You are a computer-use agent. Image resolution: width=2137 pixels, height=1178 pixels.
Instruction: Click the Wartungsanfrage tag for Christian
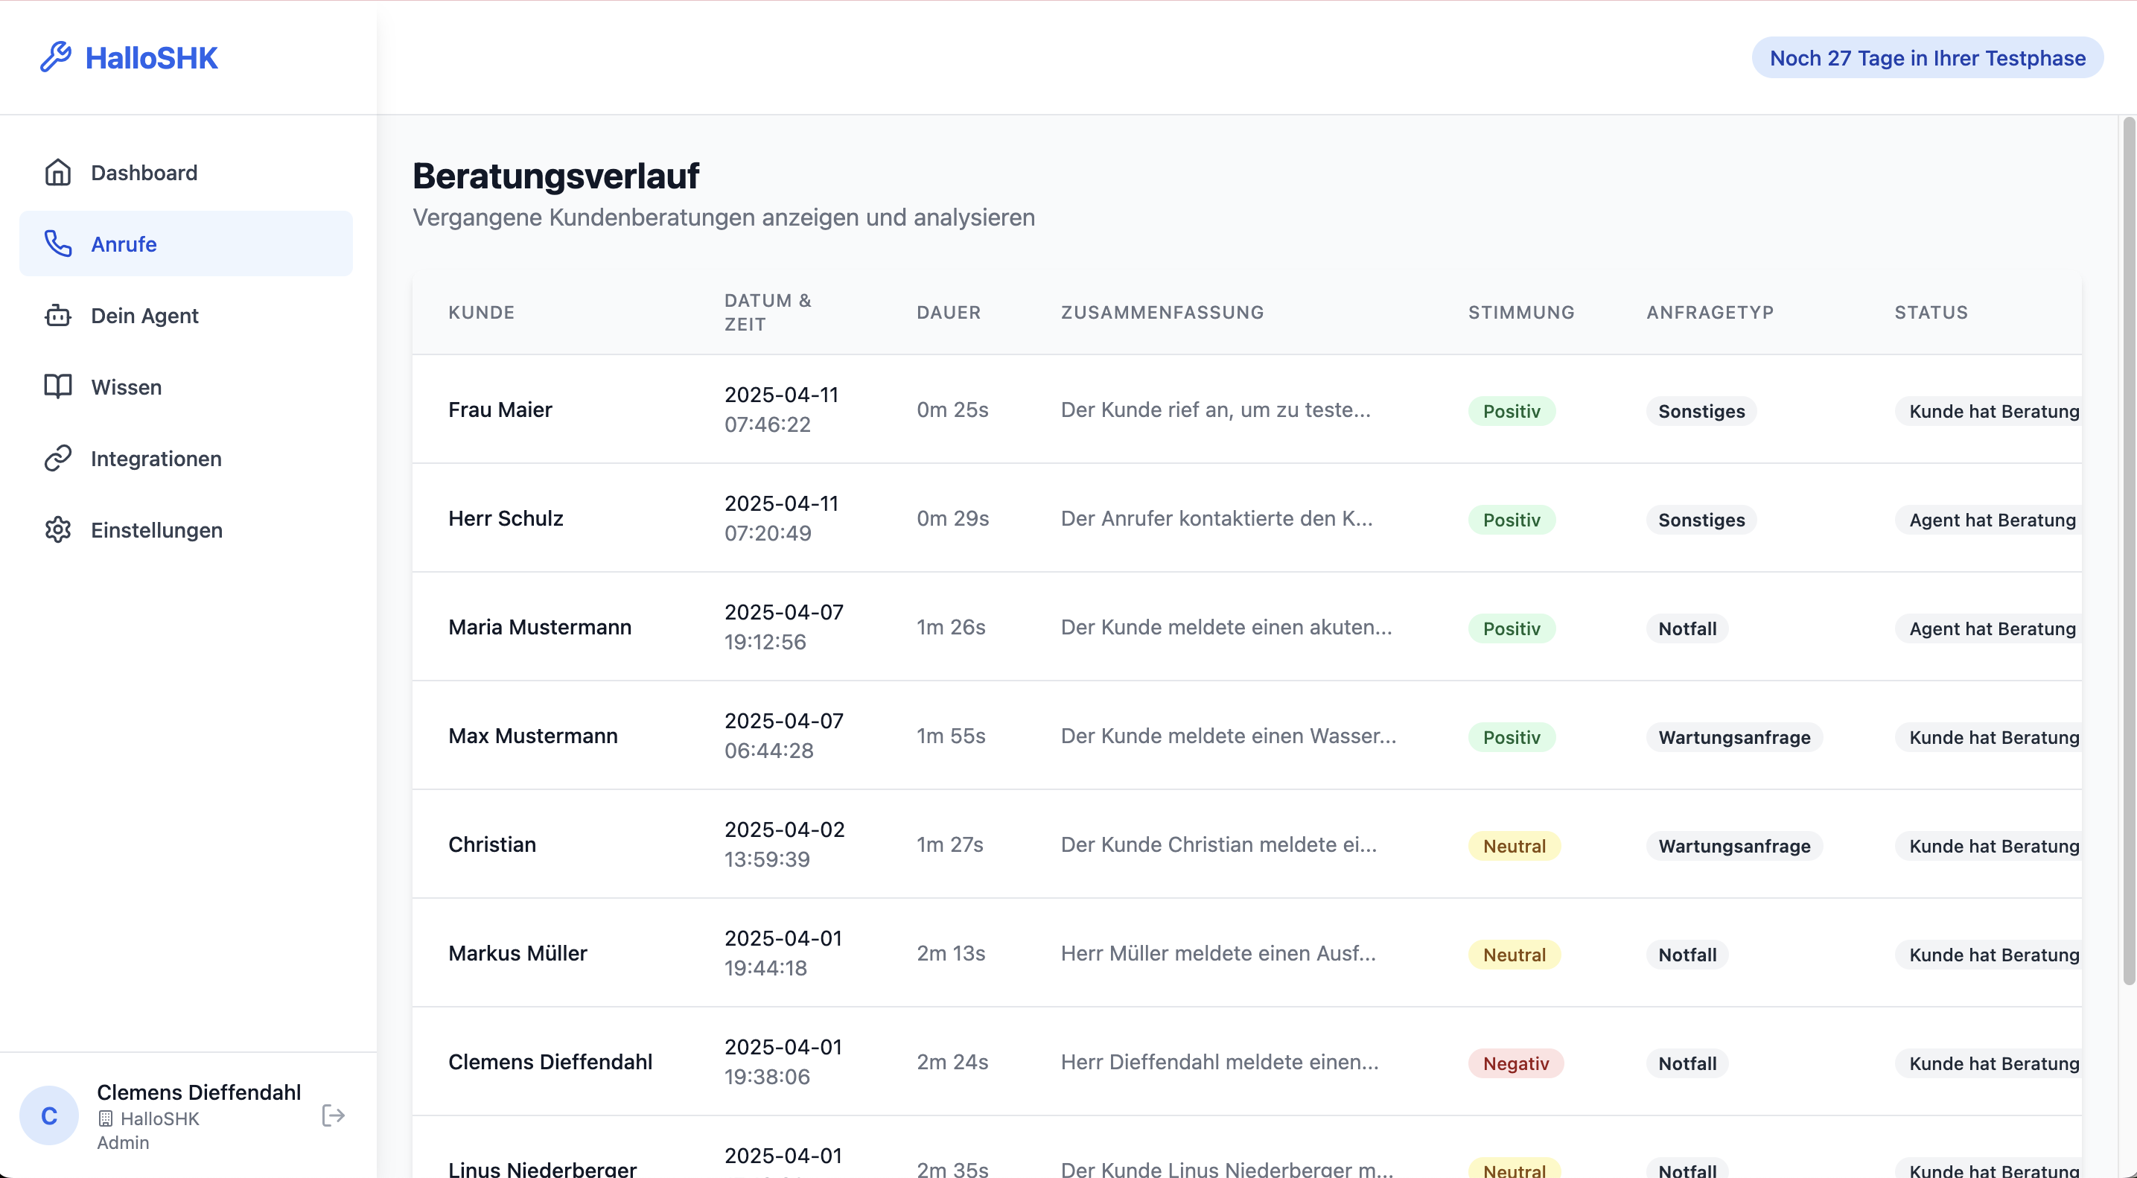click(1734, 845)
